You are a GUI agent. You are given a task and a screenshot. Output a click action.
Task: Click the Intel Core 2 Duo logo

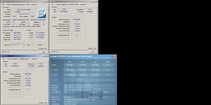tap(42, 13)
